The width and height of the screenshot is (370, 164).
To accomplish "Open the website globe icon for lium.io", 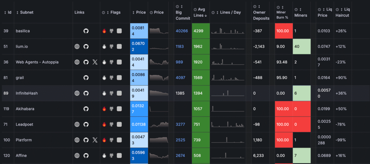I will point(77,47).
